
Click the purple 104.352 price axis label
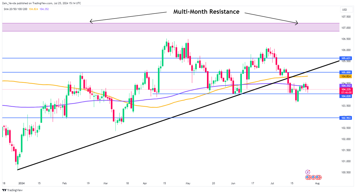(x=346, y=86)
